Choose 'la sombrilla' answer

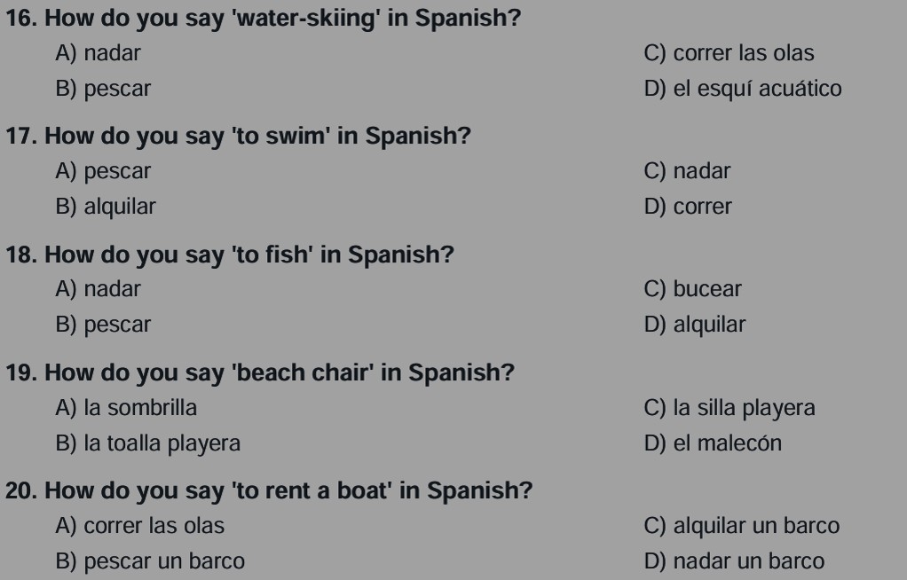127,408
